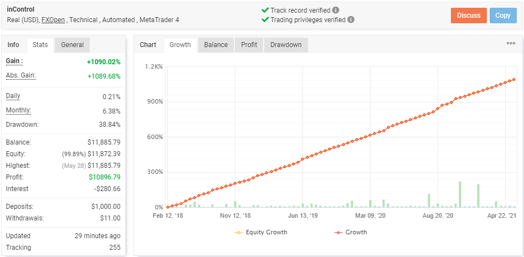Open the General tab
The image size is (524, 257).
73,45
